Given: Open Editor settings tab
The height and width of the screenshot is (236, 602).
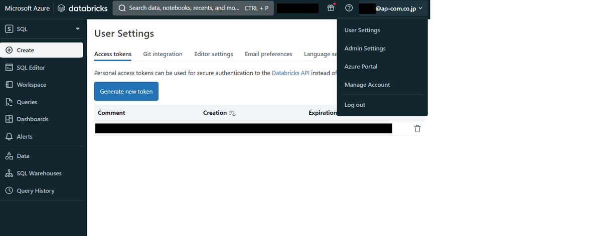Looking at the screenshot, I should tap(214, 54).
